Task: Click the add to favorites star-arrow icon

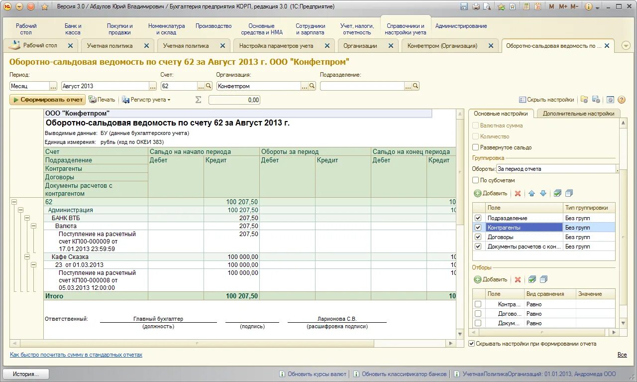Action: coord(501,6)
